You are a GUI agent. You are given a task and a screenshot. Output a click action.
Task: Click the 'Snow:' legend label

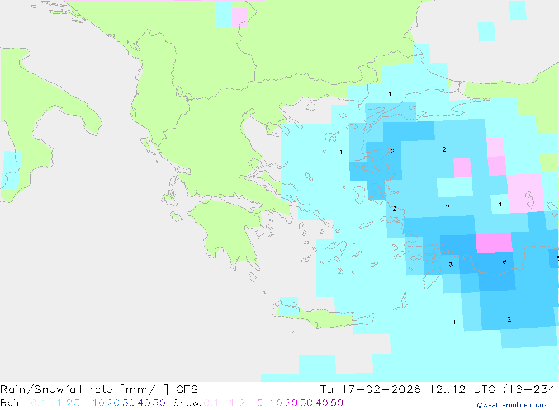[188, 403]
